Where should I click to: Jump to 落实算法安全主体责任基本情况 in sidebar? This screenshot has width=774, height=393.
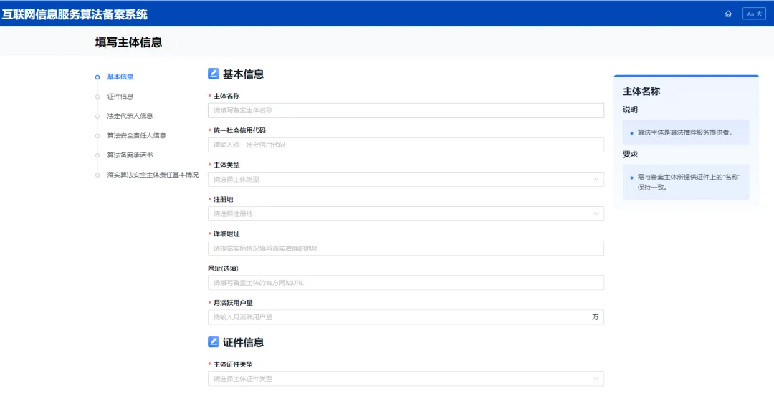pos(153,175)
